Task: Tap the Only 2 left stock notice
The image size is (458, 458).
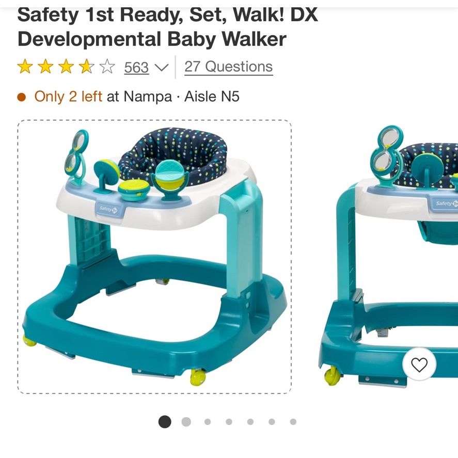Action: tap(68, 97)
